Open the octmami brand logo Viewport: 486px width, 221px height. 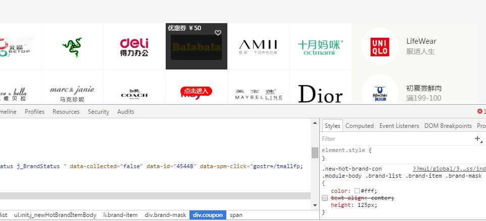pyautogui.click(x=320, y=47)
